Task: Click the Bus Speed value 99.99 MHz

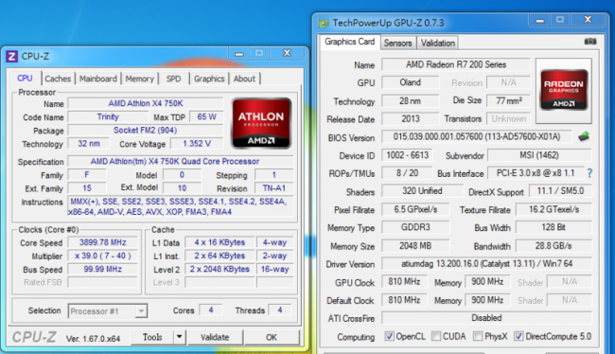Action: pos(103,269)
